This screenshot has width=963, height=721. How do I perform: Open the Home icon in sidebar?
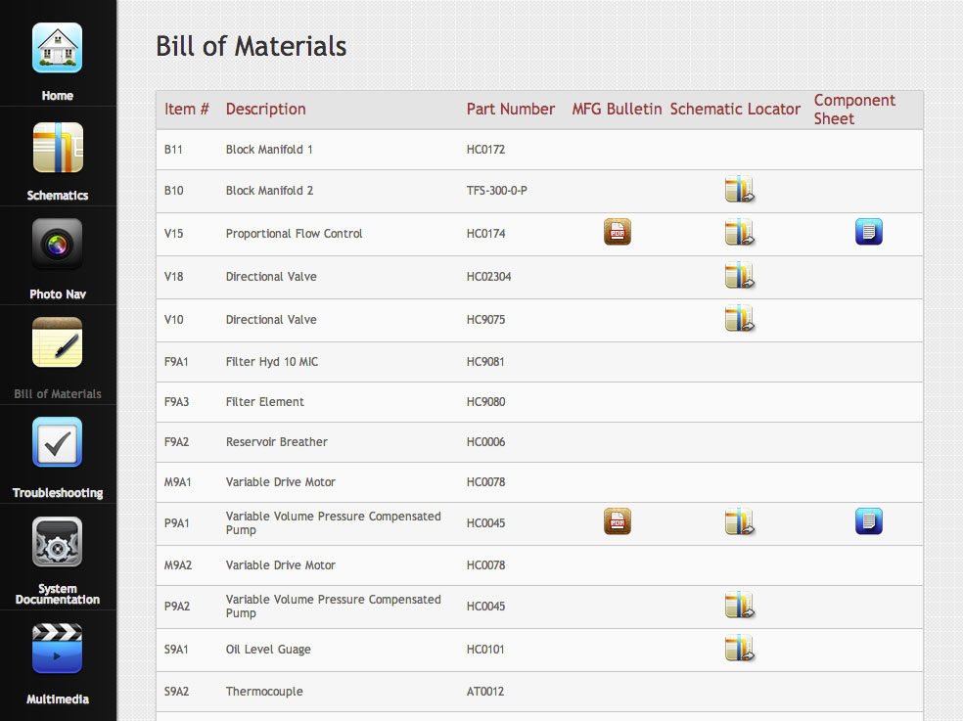point(57,48)
